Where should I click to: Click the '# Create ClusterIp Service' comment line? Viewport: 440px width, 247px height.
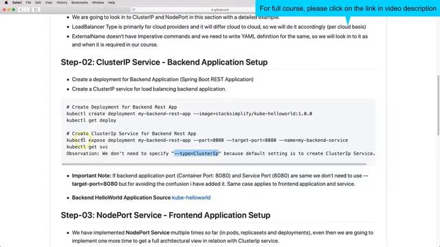click(x=131, y=134)
